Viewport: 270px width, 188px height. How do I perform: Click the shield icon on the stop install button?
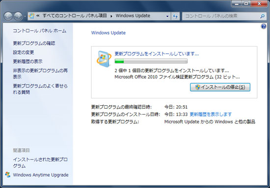(197, 87)
